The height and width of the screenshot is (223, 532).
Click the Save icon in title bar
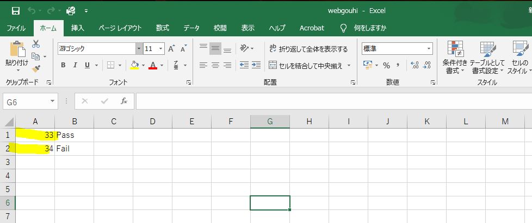pos(16,10)
